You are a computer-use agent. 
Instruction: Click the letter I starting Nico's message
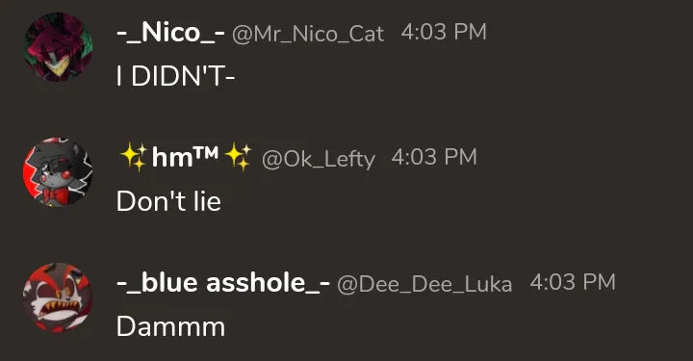click(x=119, y=76)
